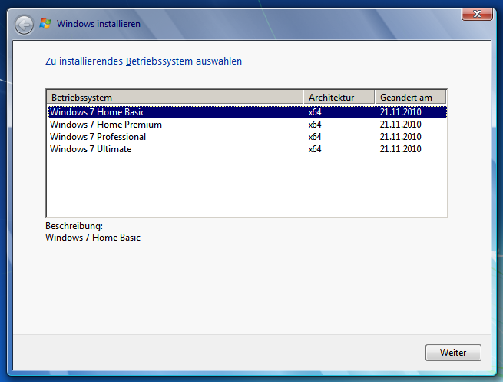503x382 pixels.
Task: Click x64 in Ultimate row
Action: [315, 149]
